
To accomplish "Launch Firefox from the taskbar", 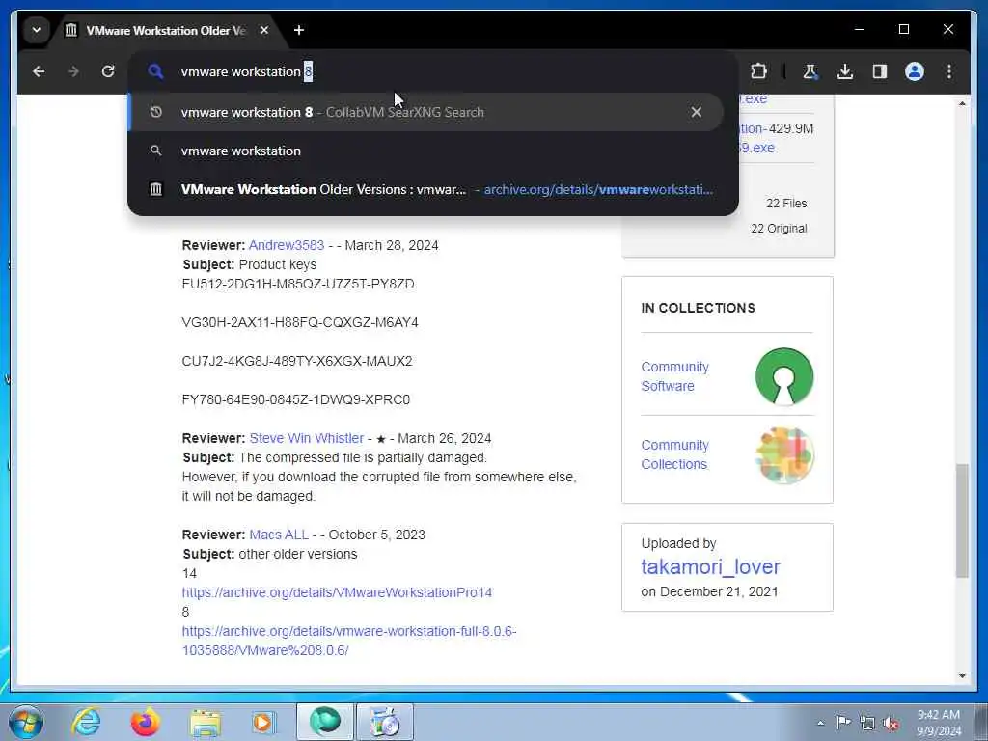I will [x=146, y=722].
